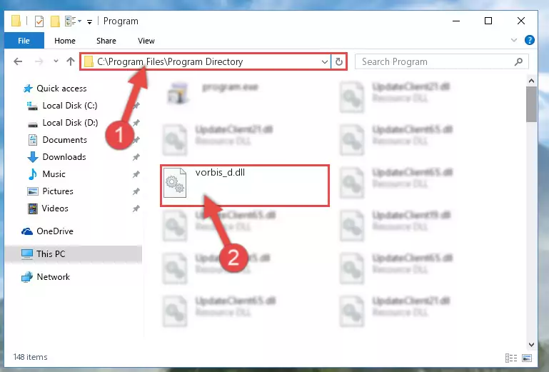Open Documents in navigation pane

tap(64, 140)
